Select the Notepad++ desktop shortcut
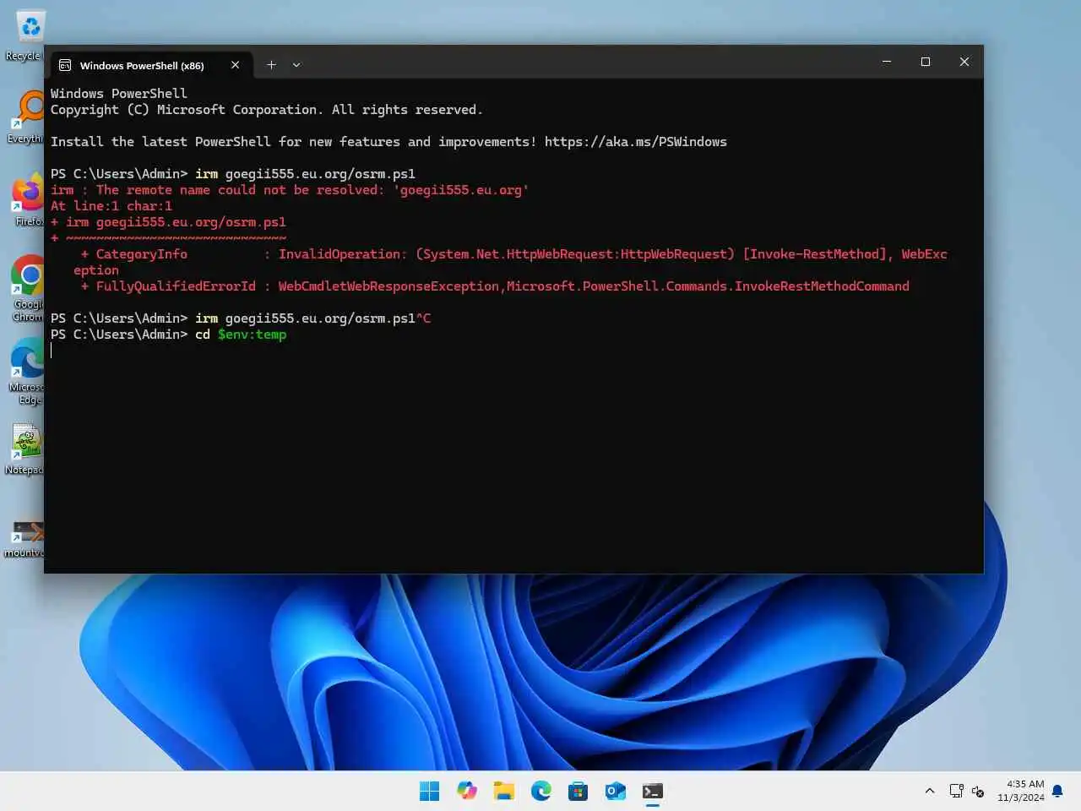Viewport: 1081px width, 811px height. (x=25, y=449)
